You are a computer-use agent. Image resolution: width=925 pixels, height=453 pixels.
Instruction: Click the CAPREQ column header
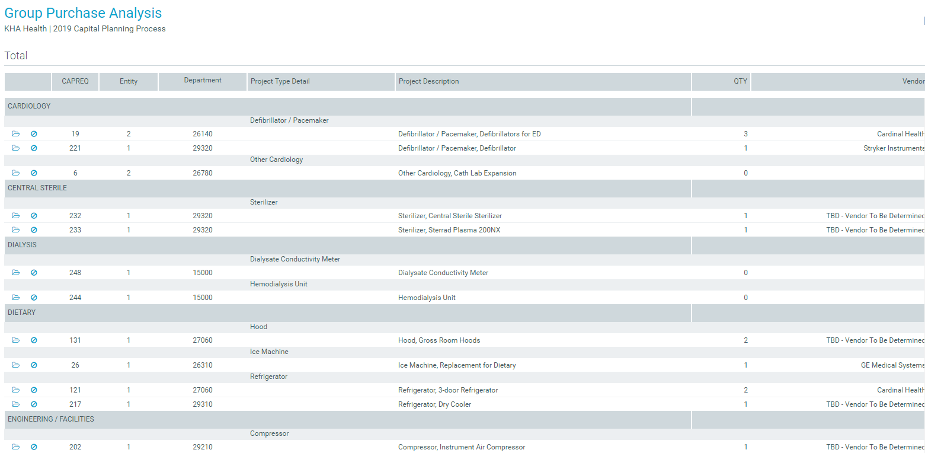pos(75,82)
